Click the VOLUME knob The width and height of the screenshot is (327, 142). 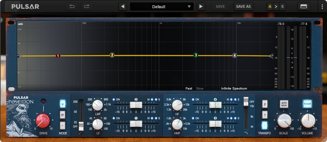pyautogui.click(x=308, y=121)
